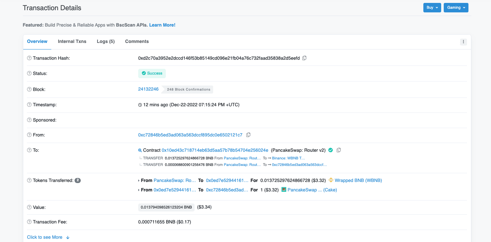The height and width of the screenshot is (242, 491).
Task: Select the transaction hash text 0xd2c70a39...
Action: 219,58
